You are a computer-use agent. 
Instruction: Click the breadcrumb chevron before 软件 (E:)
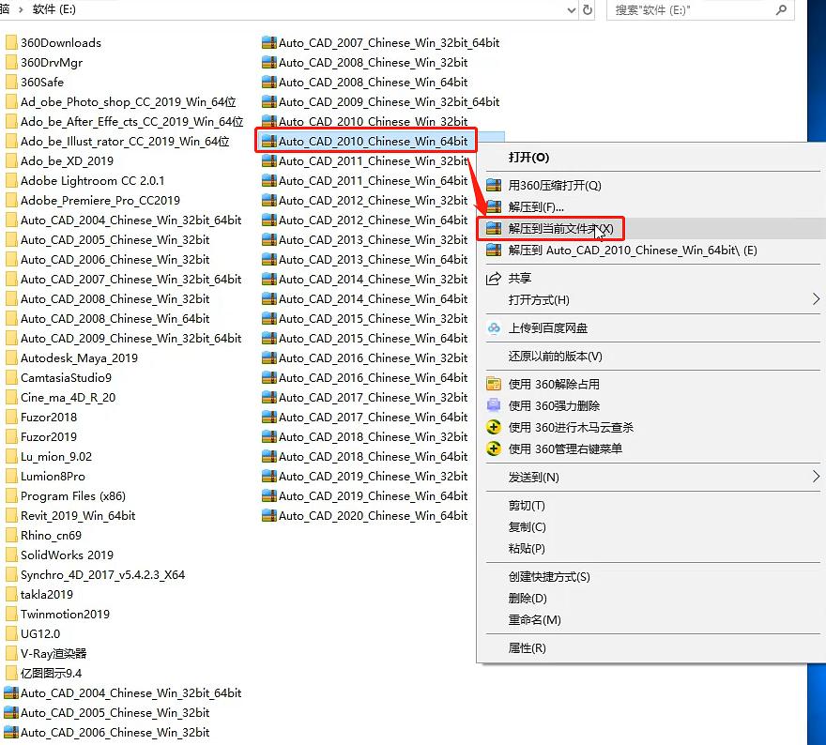tap(21, 9)
